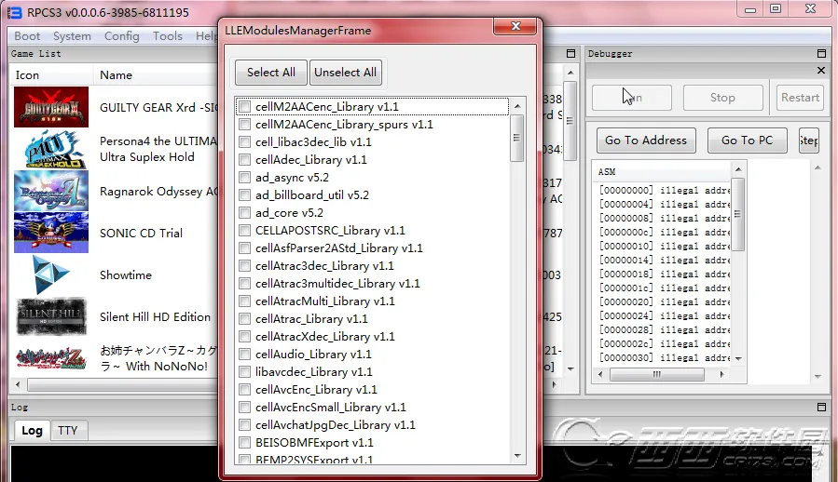Select the [00000030] illegal address line

click(665, 357)
